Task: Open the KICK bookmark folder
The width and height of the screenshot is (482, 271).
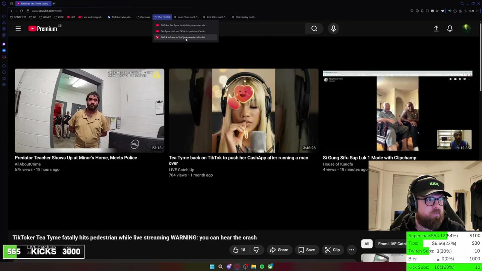Action: 59,17
